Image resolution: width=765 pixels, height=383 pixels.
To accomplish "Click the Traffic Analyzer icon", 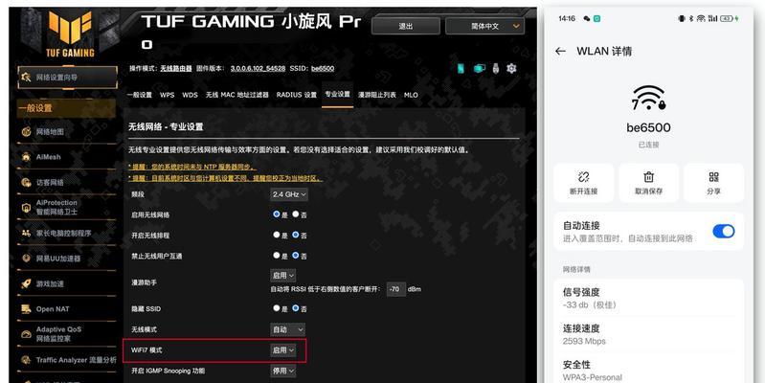I will click(27, 360).
